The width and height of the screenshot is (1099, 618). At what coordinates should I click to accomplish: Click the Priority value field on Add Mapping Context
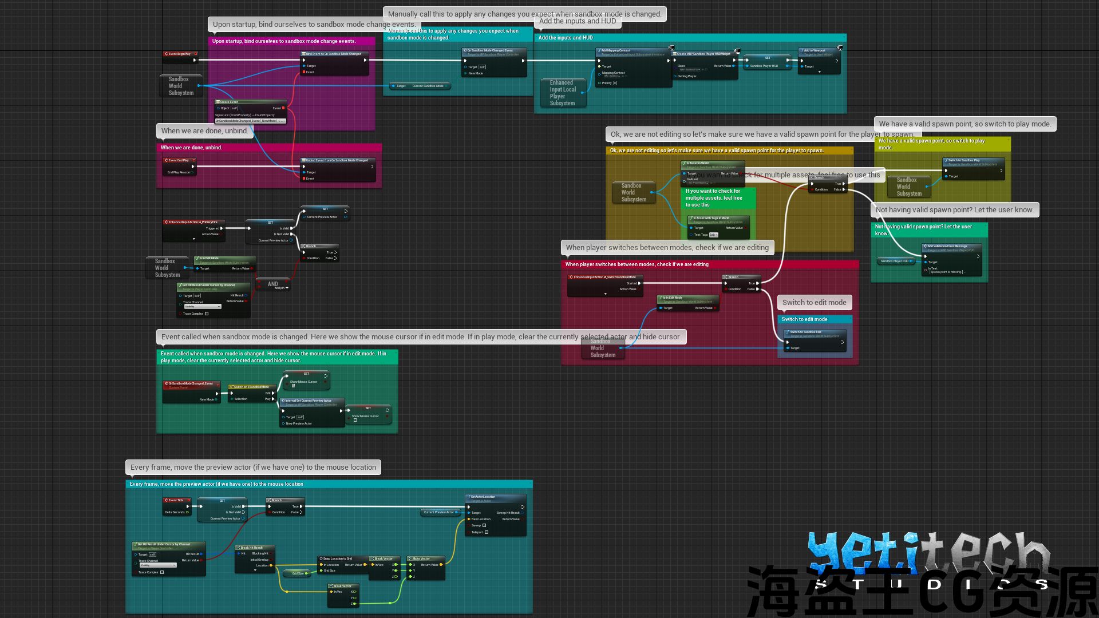(615, 83)
